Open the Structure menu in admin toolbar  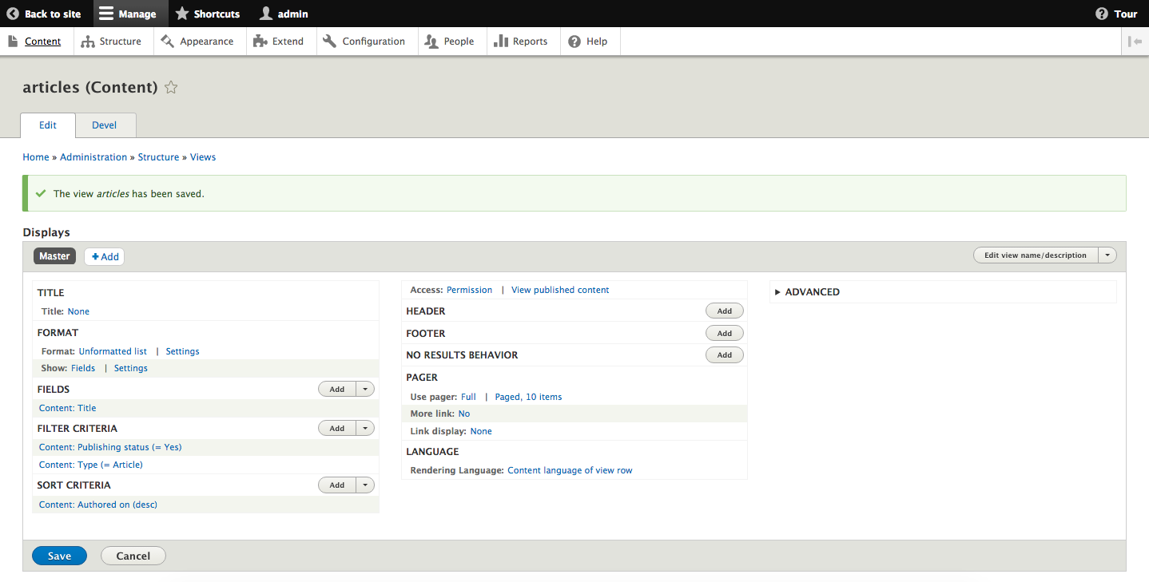click(x=111, y=42)
